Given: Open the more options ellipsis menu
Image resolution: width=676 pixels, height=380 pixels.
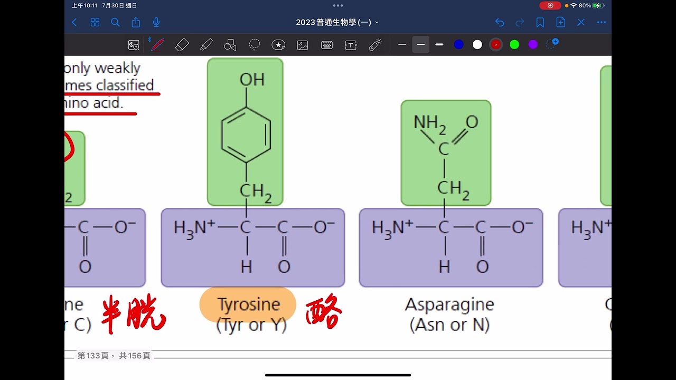Looking at the screenshot, I should 602,22.
